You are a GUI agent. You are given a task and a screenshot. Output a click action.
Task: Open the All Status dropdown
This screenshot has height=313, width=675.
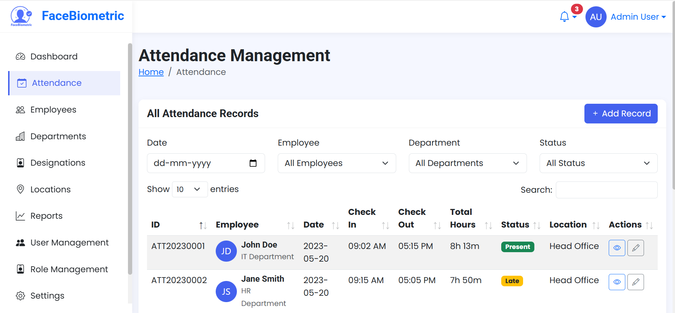coord(599,163)
